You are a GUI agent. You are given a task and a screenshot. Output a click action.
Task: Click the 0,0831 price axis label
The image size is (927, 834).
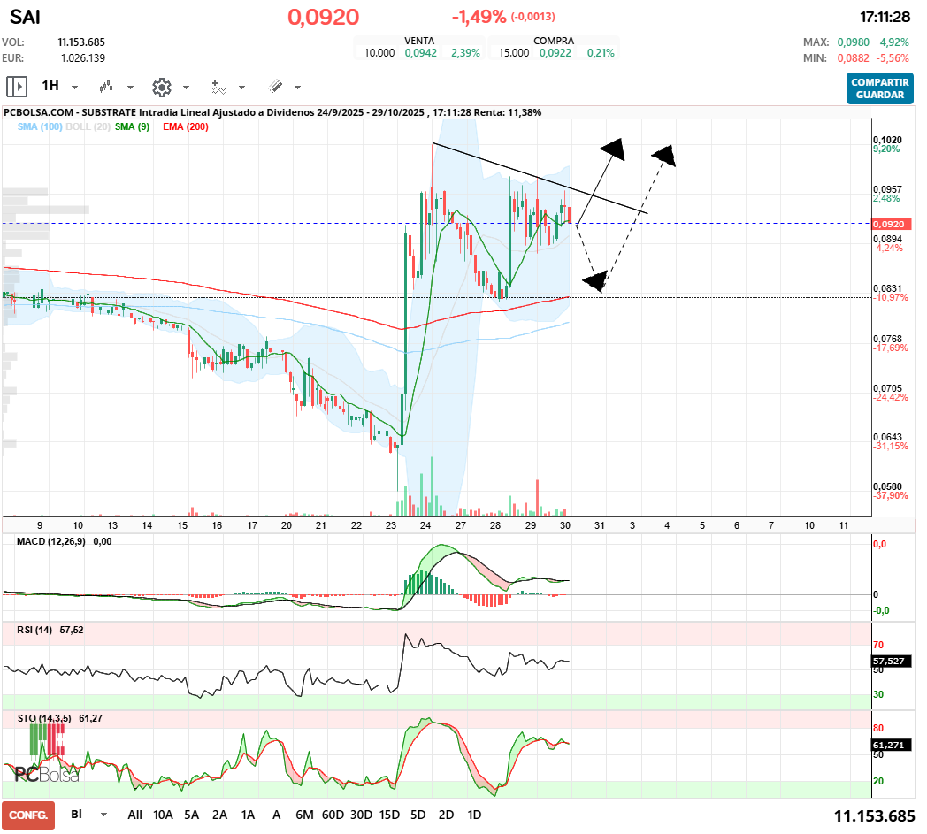point(887,288)
